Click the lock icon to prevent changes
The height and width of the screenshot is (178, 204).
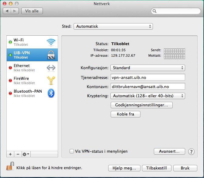[x=11, y=167]
